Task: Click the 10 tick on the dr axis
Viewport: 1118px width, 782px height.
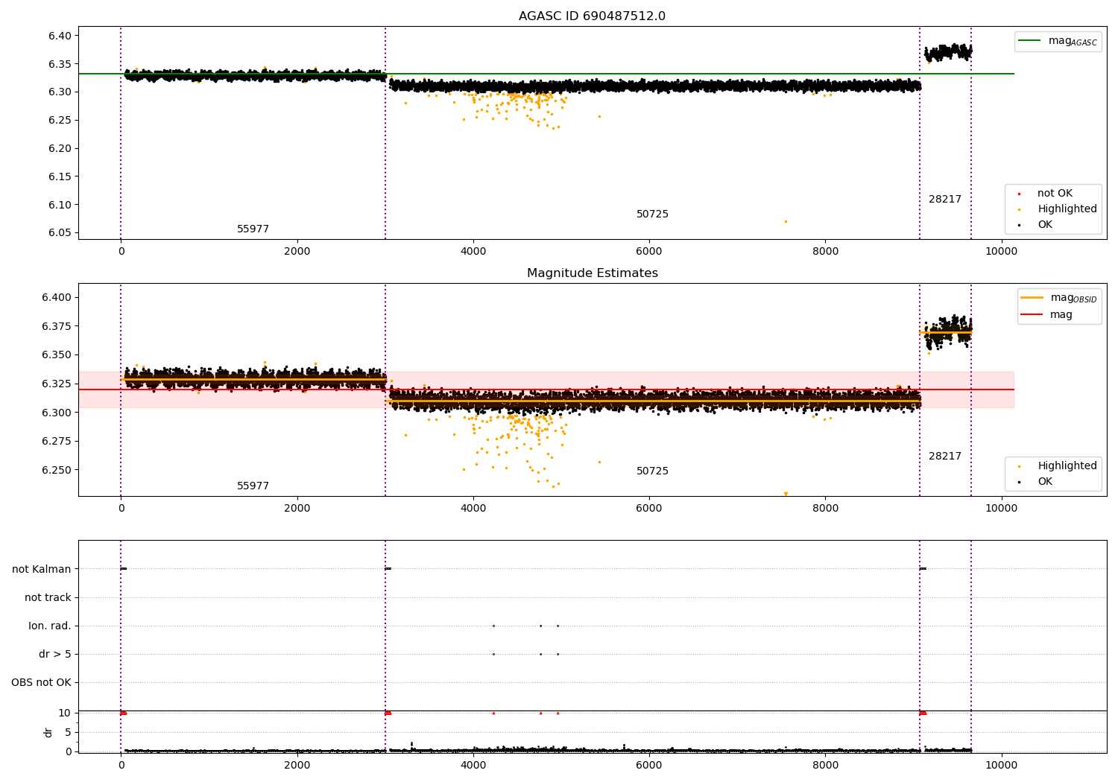Action: click(64, 713)
